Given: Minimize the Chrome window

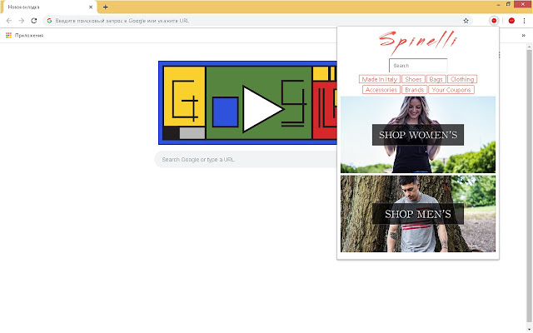Looking at the screenshot, I should [x=498, y=5].
